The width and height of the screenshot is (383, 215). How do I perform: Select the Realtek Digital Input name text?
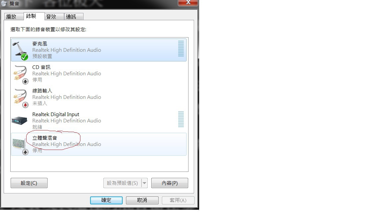coord(56,114)
